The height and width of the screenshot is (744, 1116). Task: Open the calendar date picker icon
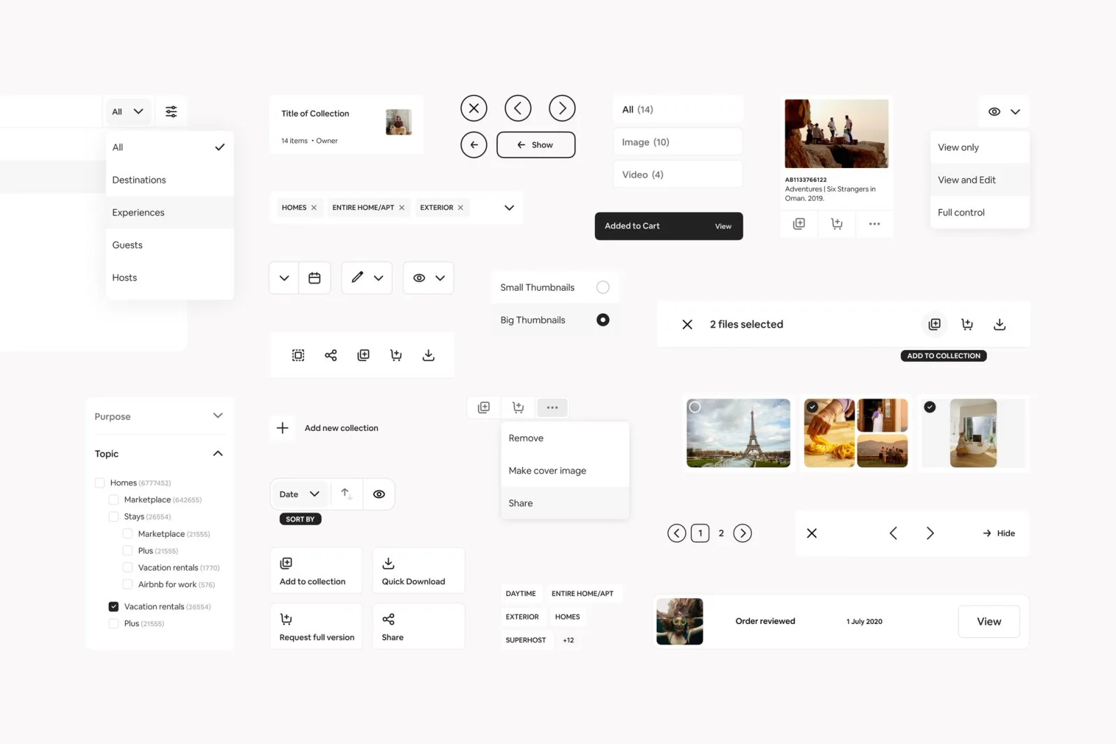(x=315, y=278)
